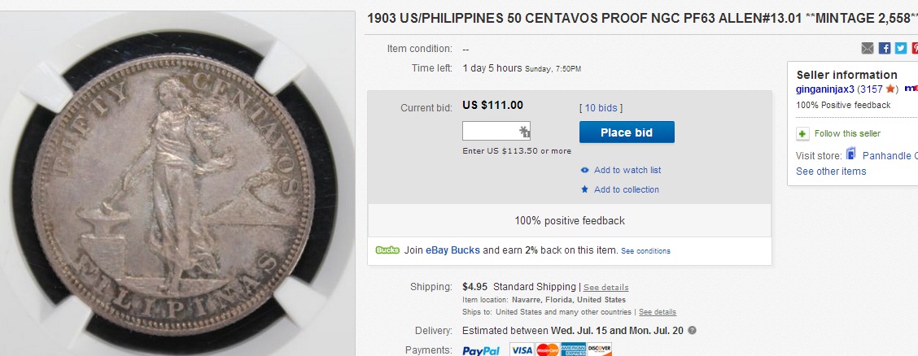Click the delivery estimate help icon
The image size is (918, 356).
[692, 330]
